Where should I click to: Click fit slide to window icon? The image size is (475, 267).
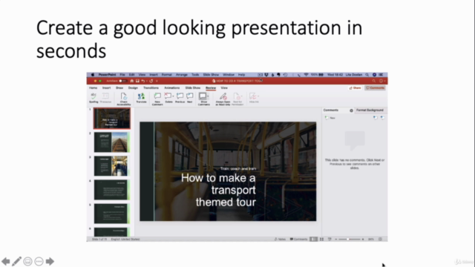381,239
